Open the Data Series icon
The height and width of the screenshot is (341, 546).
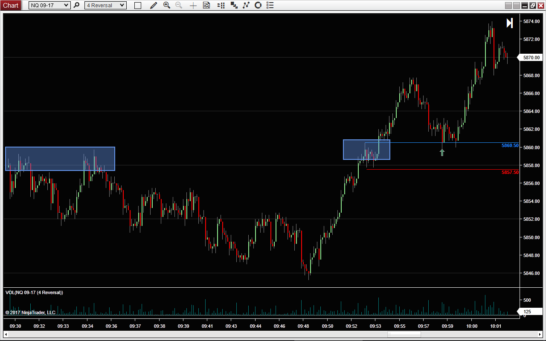click(234, 5)
